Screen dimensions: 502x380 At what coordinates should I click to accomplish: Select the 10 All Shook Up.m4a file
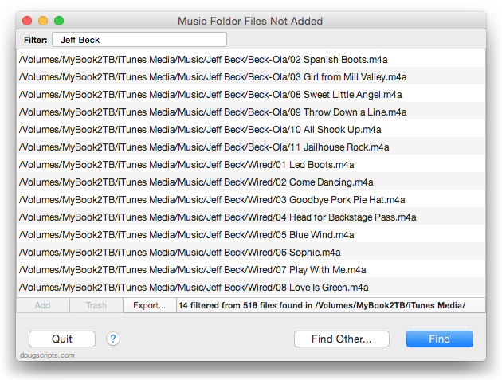251,130
